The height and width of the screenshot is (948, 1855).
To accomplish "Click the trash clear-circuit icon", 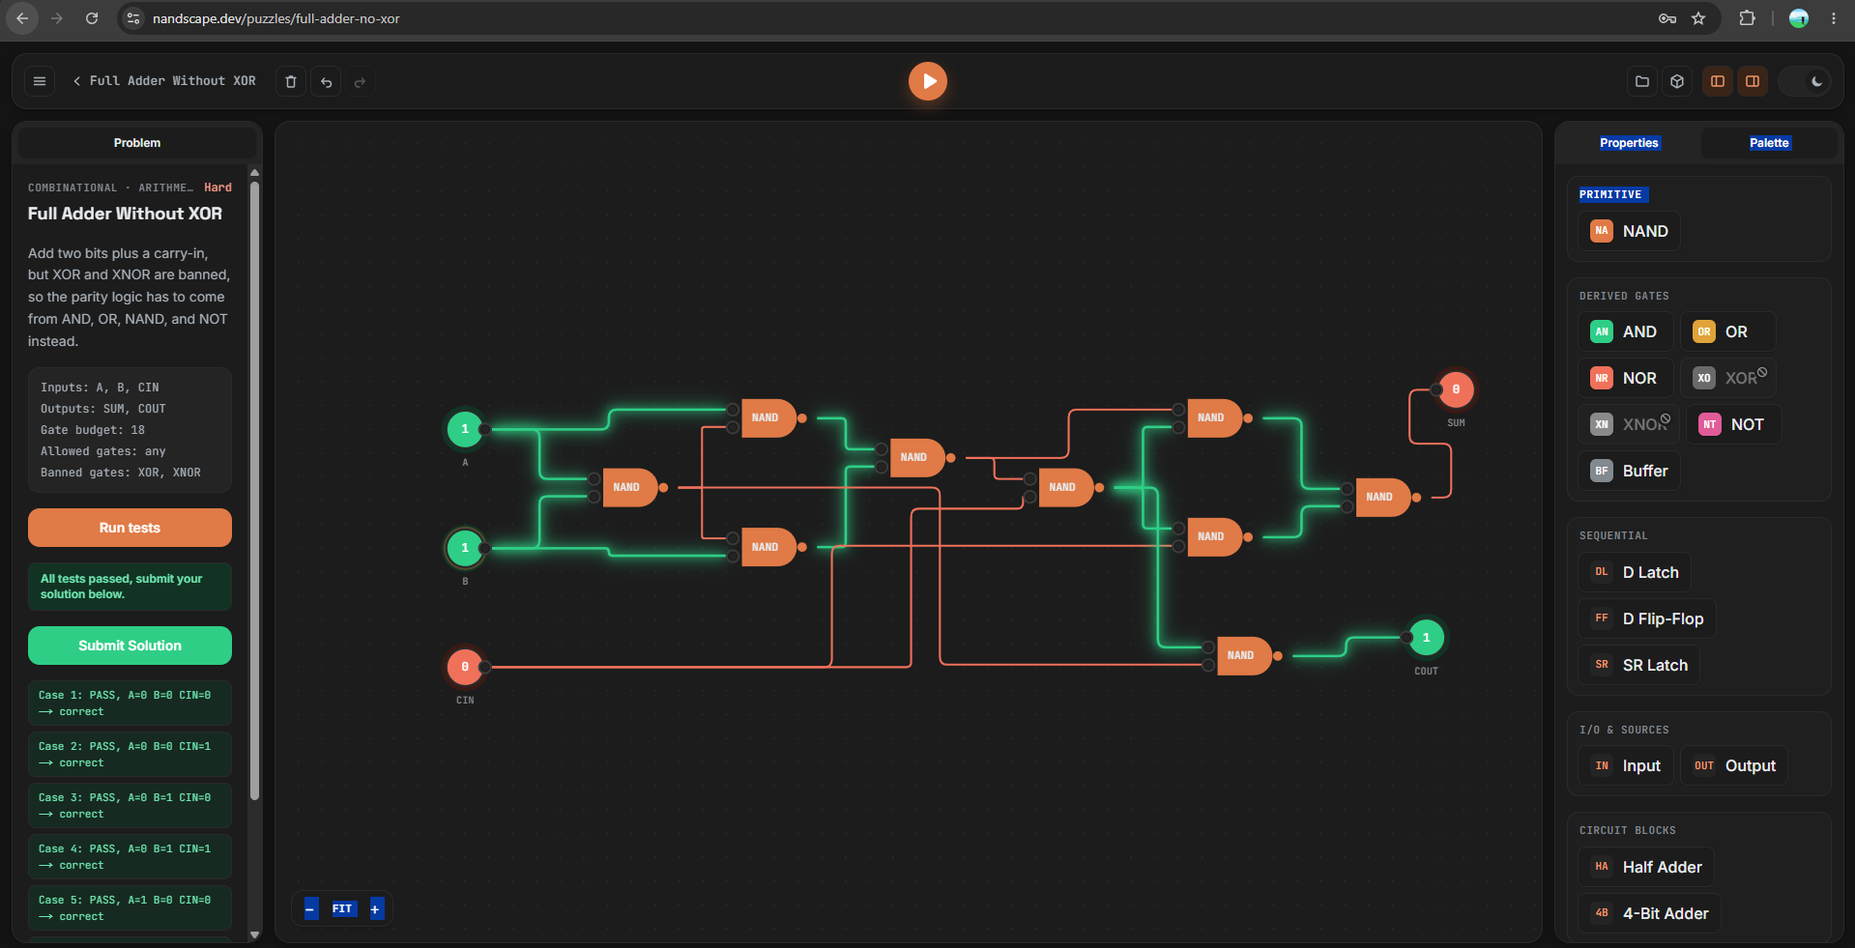I will pos(291,82).
